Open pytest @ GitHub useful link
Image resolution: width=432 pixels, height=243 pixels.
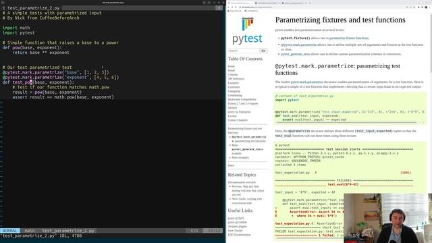coord(237,222)
